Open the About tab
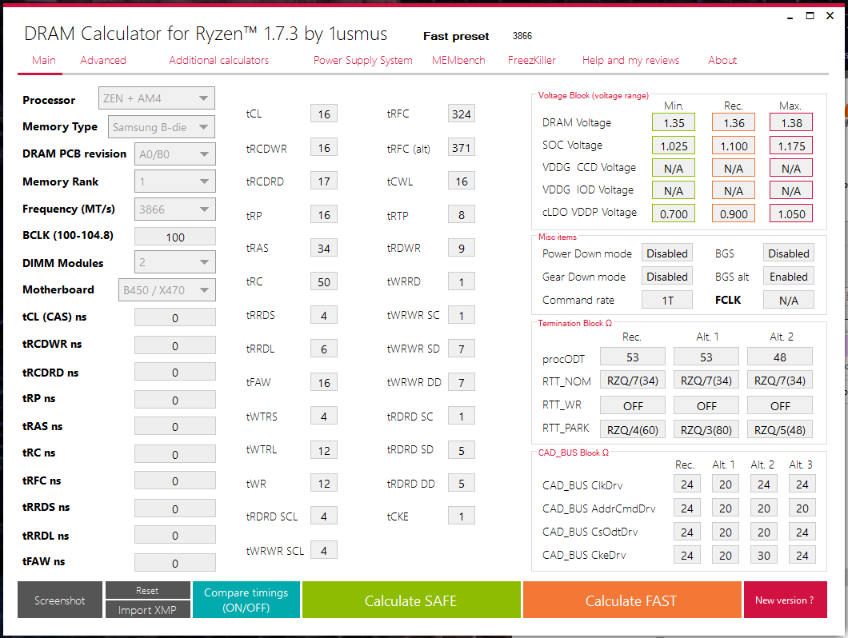The width and height of the screenshot is (848, 638). pos(722,60)
